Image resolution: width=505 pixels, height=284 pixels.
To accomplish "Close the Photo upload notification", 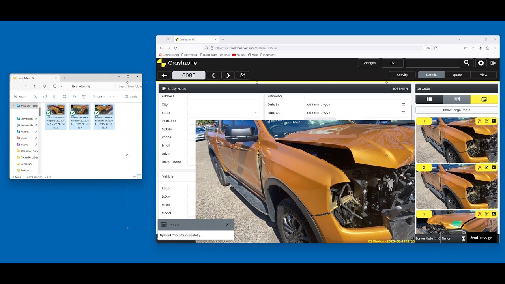I will (x=227, y=225).
